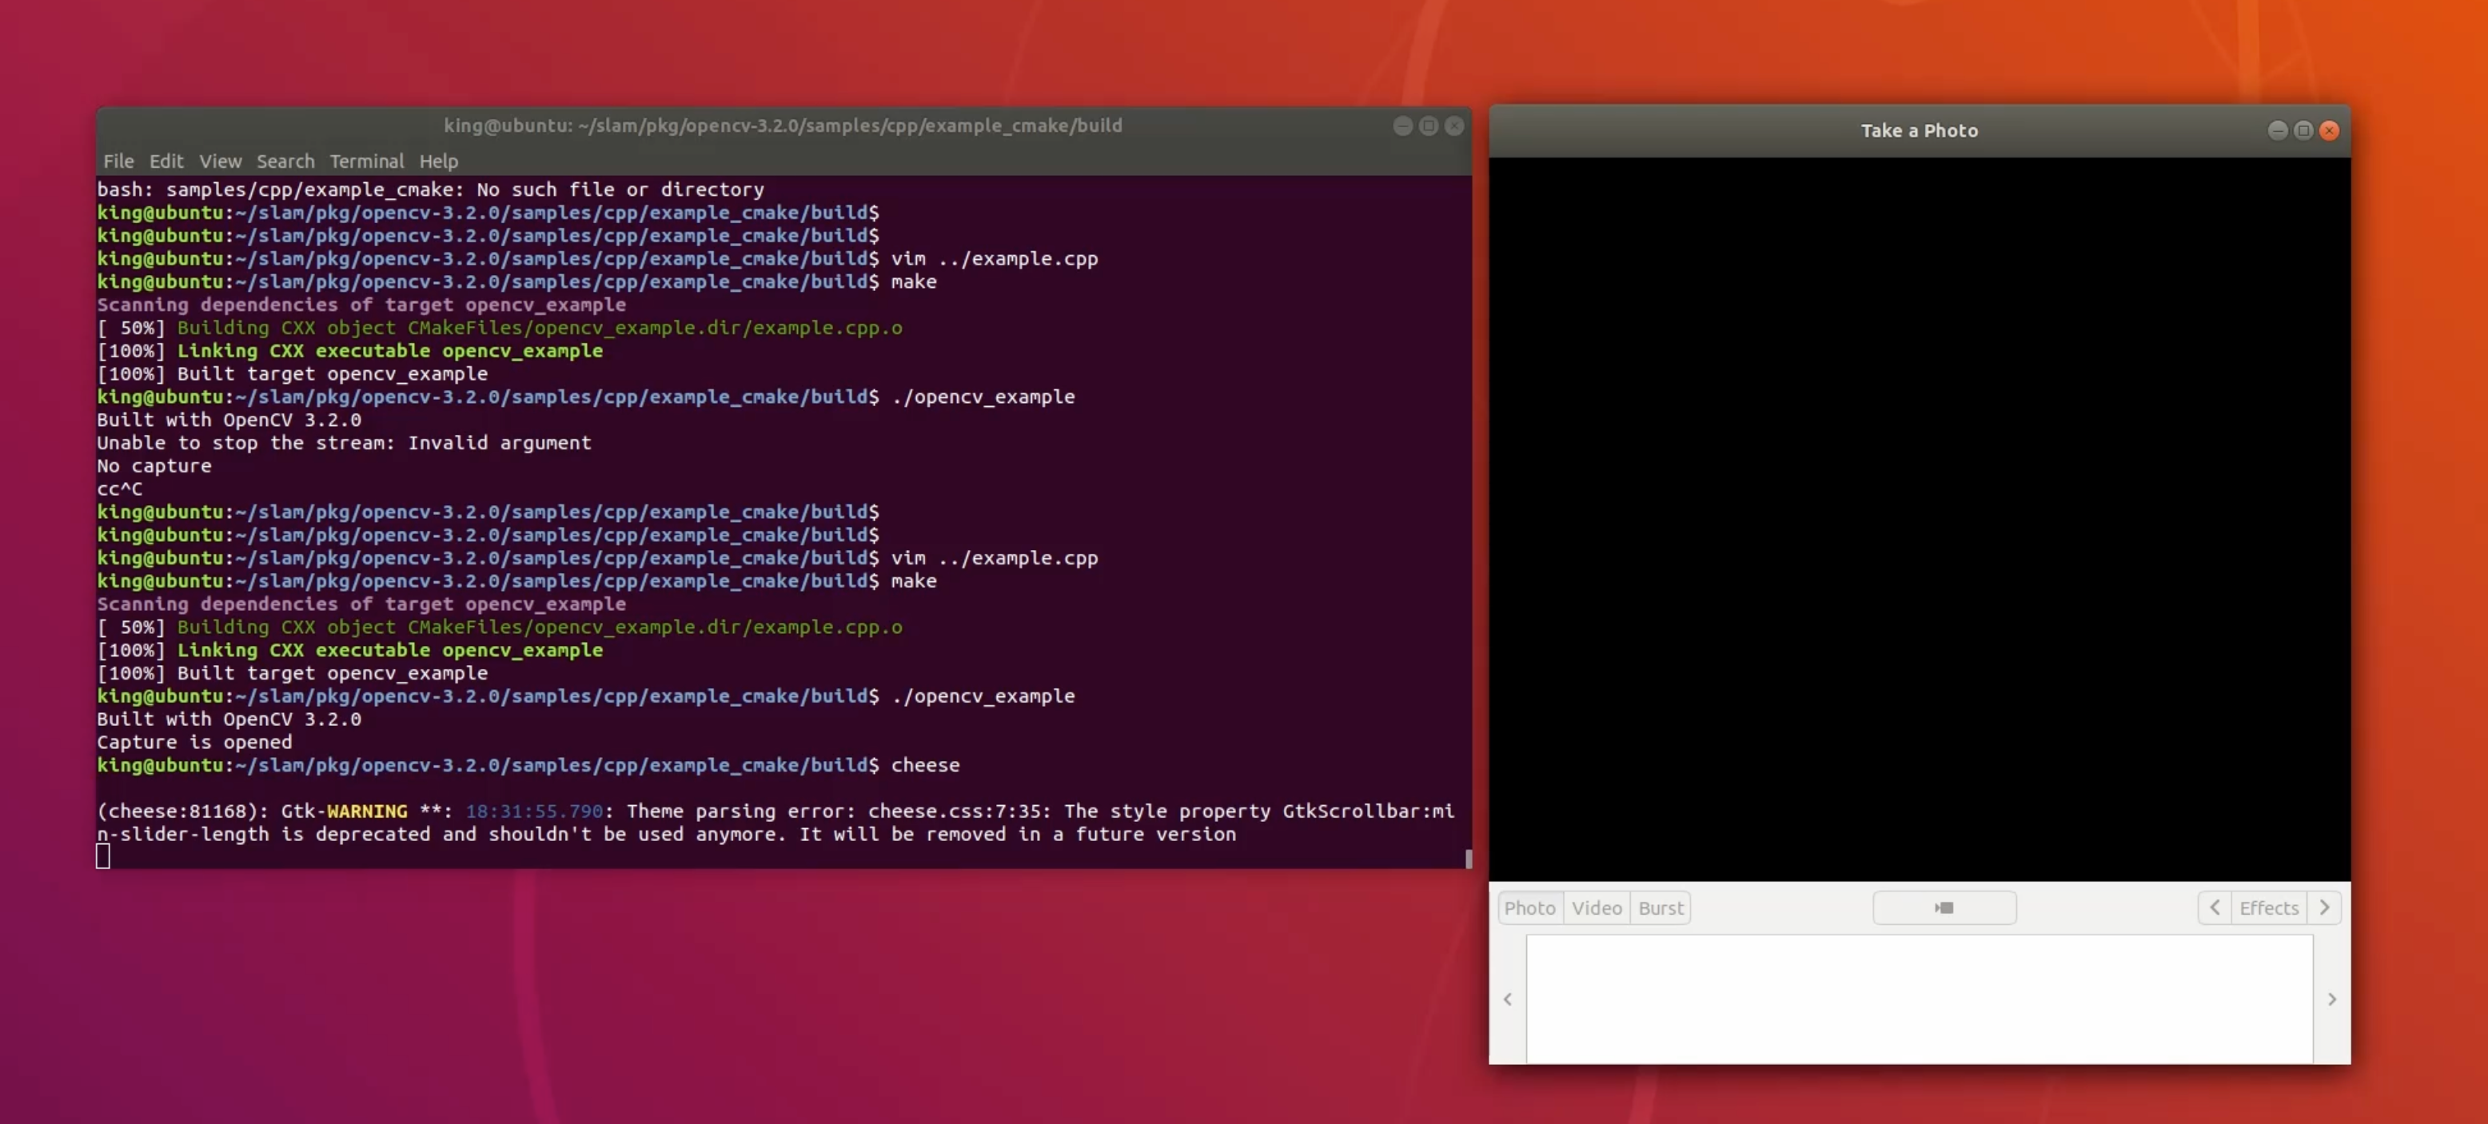Open the Edit menu in terminal
The width and height of the screenshot is (2488, 1124).
[165, 161]
